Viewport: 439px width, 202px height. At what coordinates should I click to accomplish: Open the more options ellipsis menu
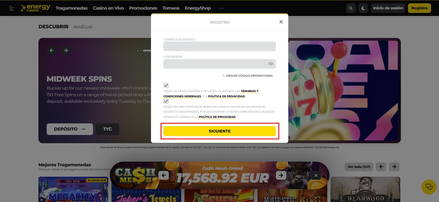coord(221,8)
